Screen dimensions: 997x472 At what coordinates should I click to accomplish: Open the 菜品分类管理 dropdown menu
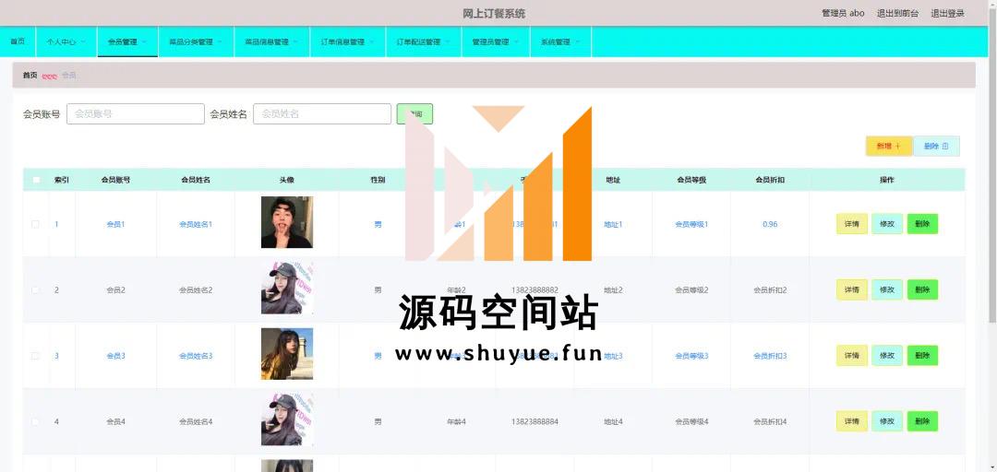(196, 41)
